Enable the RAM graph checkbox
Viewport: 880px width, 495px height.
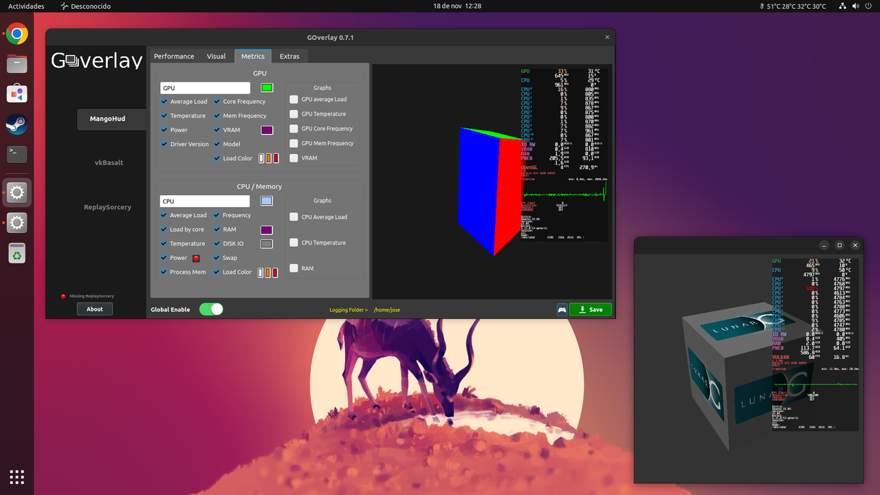click(x=294, y=268)
